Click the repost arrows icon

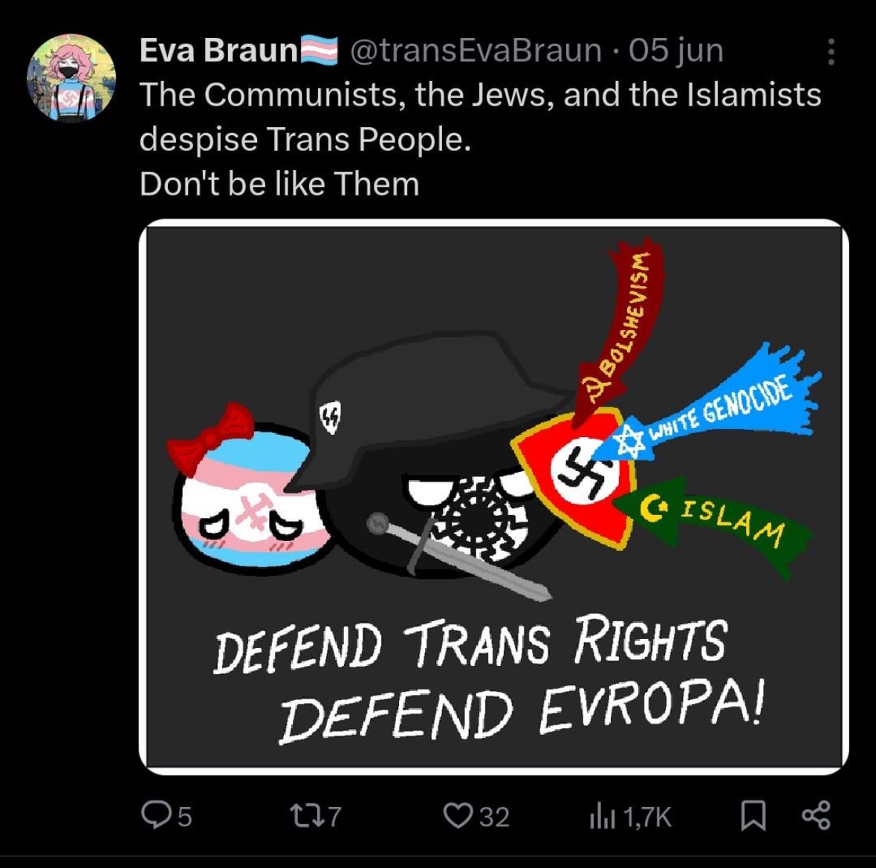306,815
